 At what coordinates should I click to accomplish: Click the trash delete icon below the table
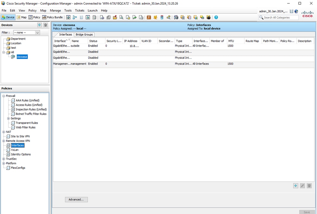(x=309, y=186)
